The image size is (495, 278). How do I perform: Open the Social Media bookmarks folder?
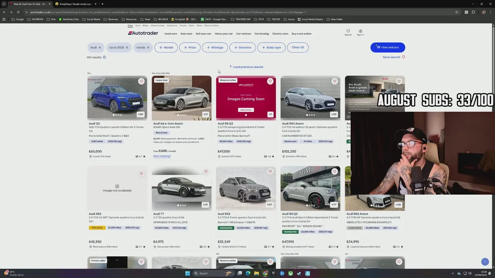(x=91, y=19)
